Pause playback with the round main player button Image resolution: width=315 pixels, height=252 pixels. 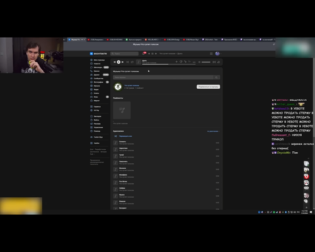[x=118, y=62]
